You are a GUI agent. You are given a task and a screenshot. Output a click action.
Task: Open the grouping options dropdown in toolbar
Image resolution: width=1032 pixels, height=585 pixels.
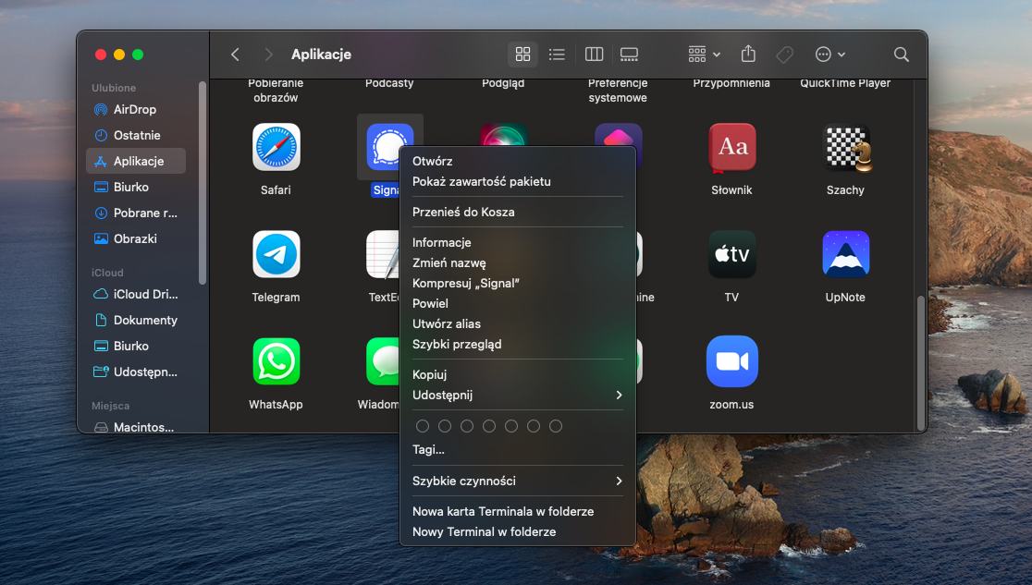705,55
